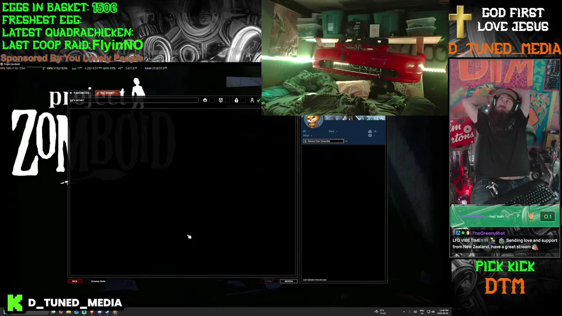Click the players count icon in server details
This screenshot has height=316, width=562.
tap(370, 131)
